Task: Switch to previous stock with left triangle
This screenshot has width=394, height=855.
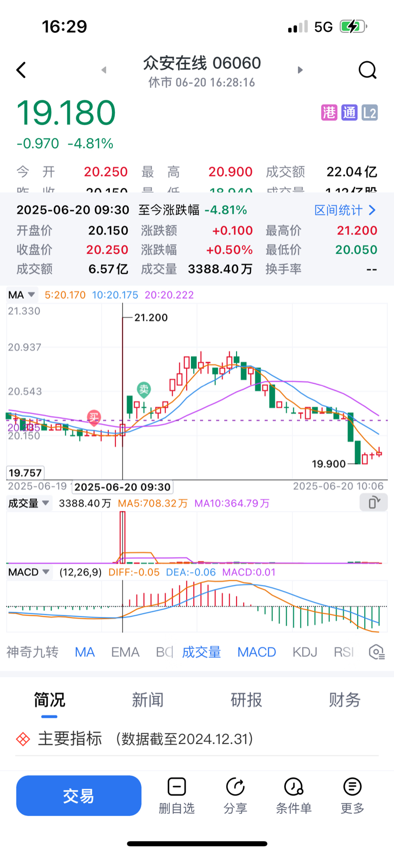Action: point(104,70)
